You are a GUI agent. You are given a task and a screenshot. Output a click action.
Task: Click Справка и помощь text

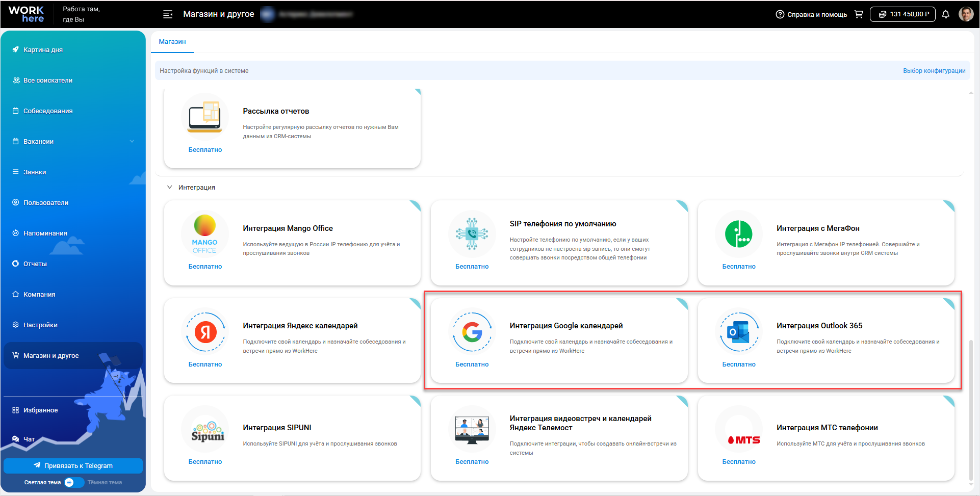pyautogui.click(x=817, y=14)
